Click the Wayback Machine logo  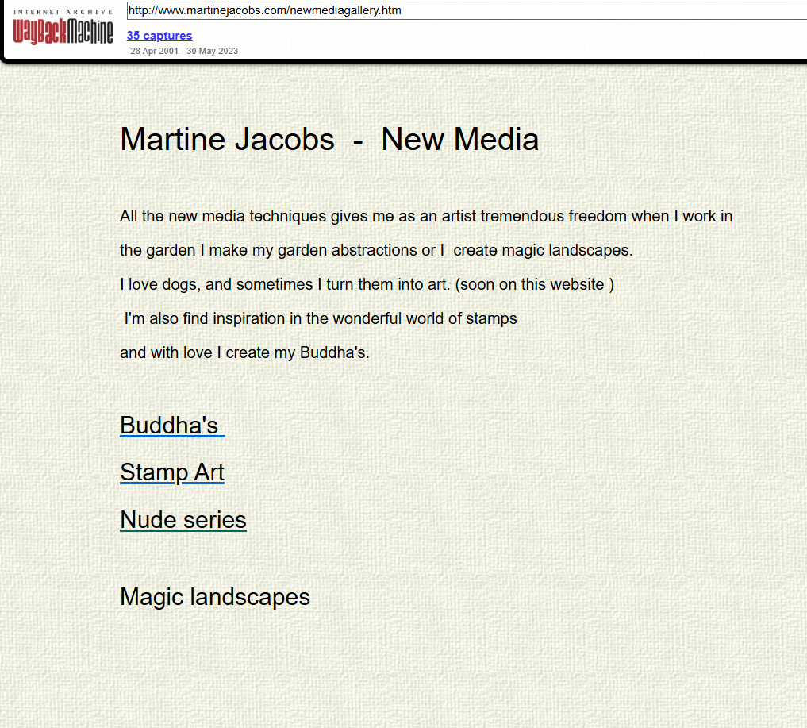63,32
